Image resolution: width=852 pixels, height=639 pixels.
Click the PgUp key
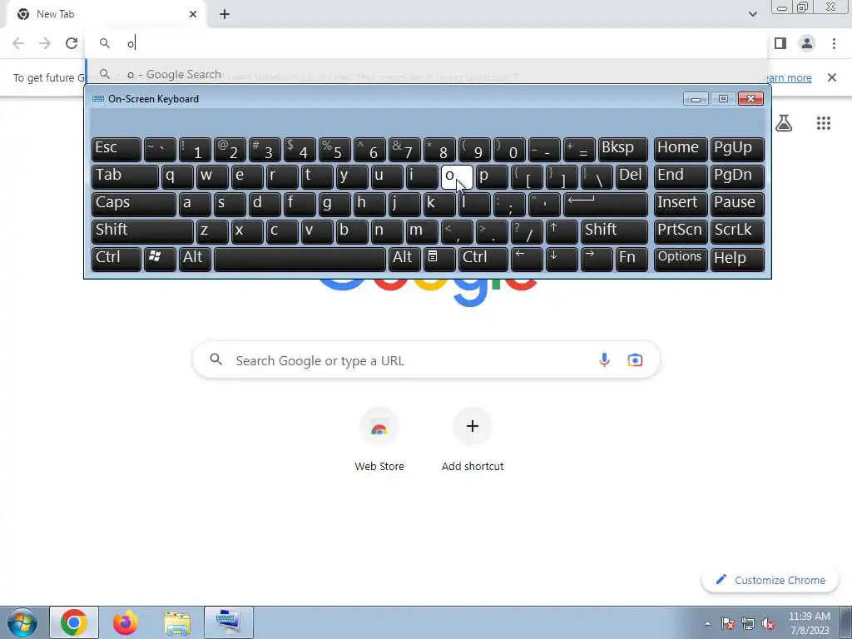tap(737, 150)
